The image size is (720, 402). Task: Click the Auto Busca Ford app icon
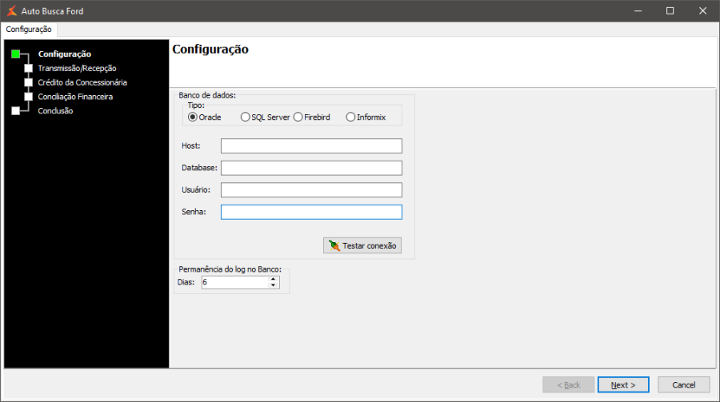11,11
